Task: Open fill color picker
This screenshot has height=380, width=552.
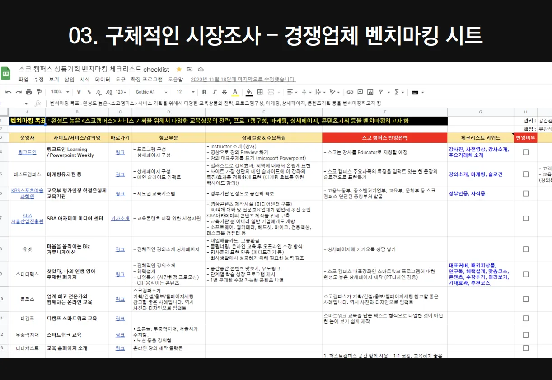Action: click(x=249, y=92)
